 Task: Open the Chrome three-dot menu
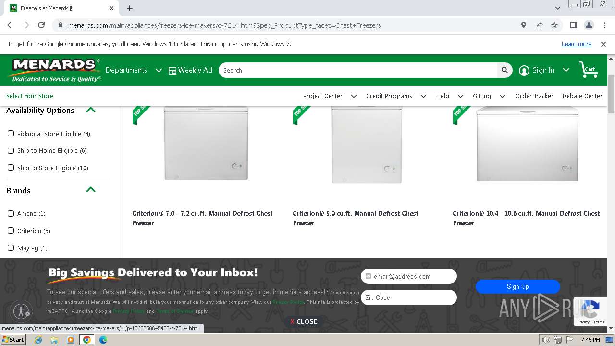click(604, 25)
